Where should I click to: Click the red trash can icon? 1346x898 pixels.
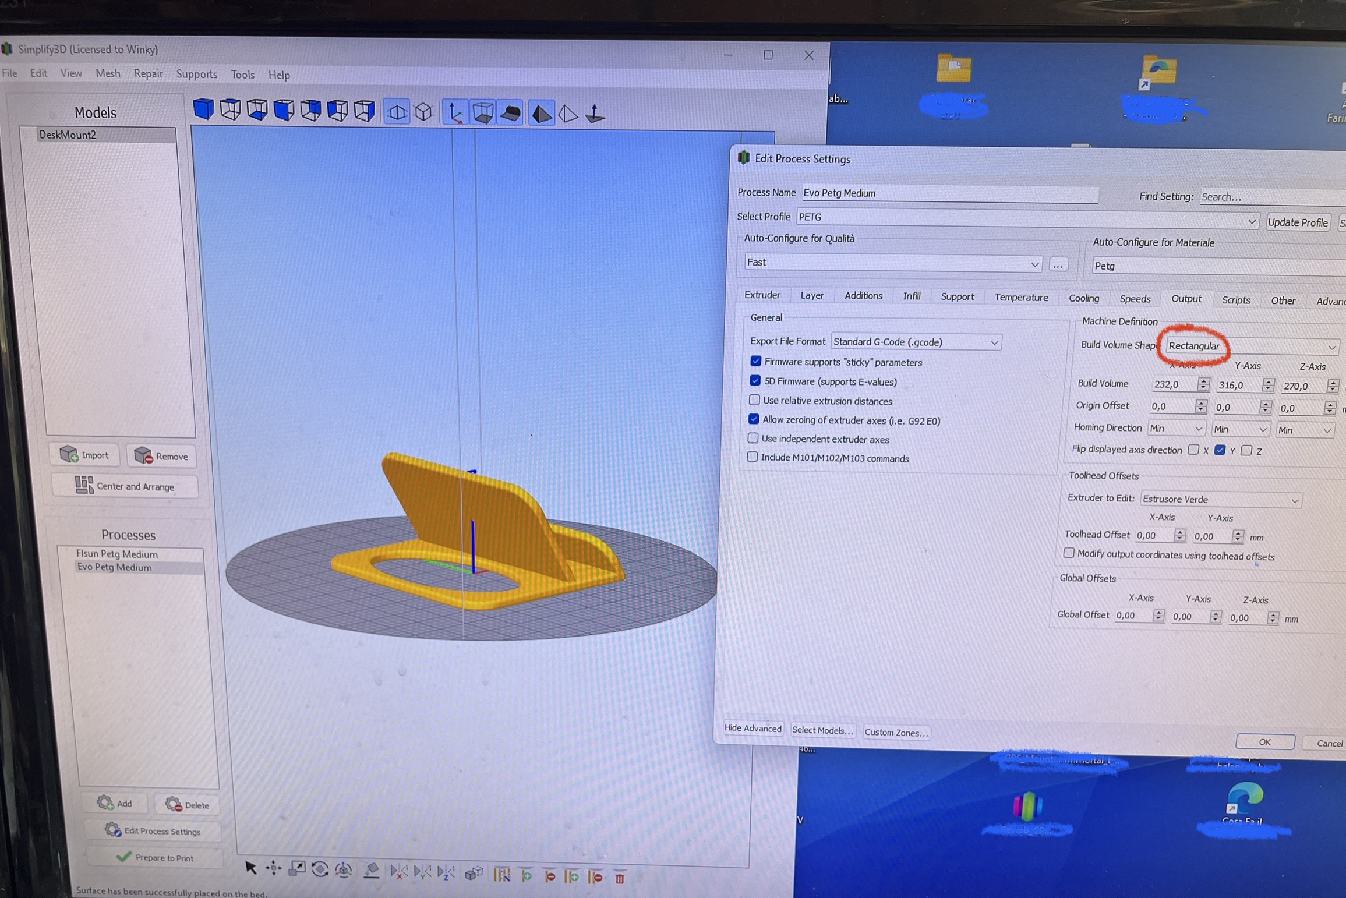coord(620,877)
